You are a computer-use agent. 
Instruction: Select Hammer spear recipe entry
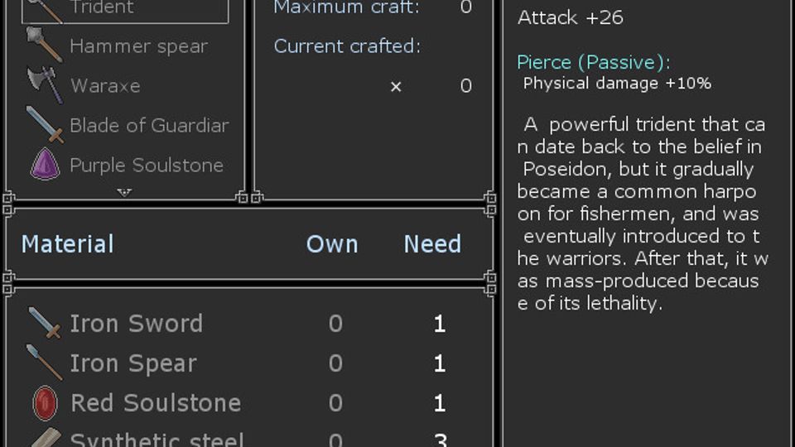click(x=138, y=46)
